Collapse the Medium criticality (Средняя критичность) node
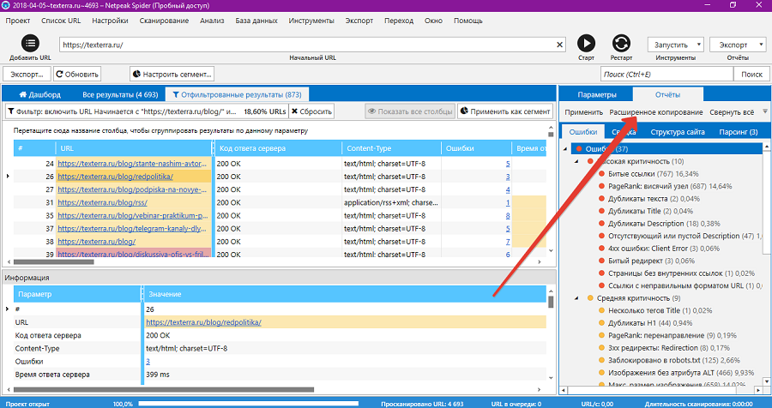Screen dimensions: 772x408 click(x=576, y=298)
